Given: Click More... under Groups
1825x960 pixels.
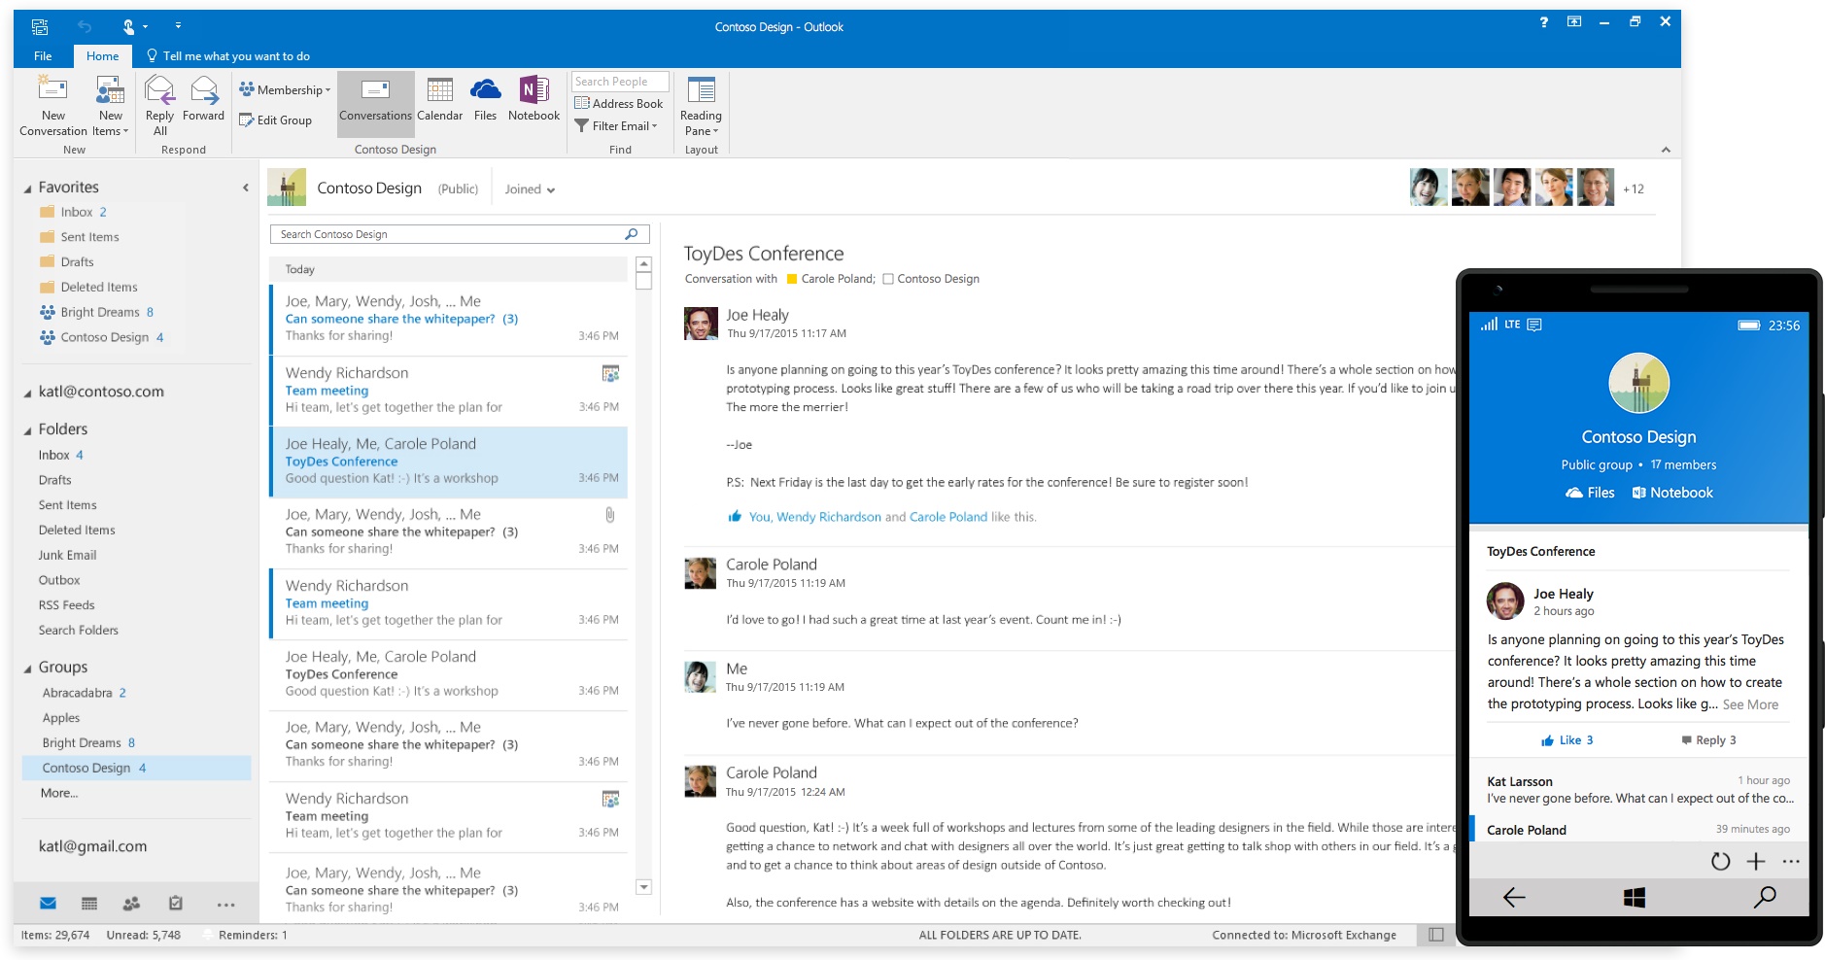Looking at the screenshot, I should pyautogui.click(x=59, y=793).
